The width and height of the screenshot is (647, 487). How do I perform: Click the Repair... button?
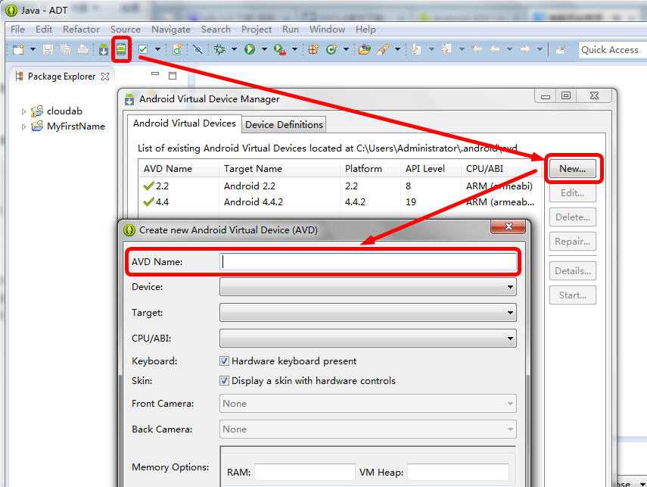coord(572,242)
